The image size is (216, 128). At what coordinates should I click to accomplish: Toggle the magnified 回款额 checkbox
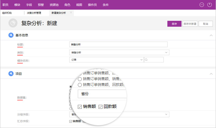[x=100, y=107]
